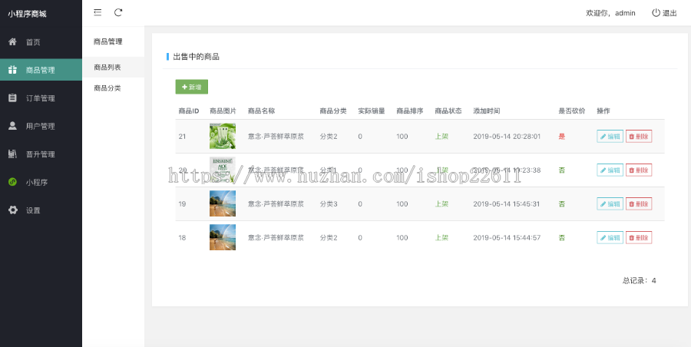Click 上架 status of product 18
This screenshot has width=691, height=347.
click(441, 238)
